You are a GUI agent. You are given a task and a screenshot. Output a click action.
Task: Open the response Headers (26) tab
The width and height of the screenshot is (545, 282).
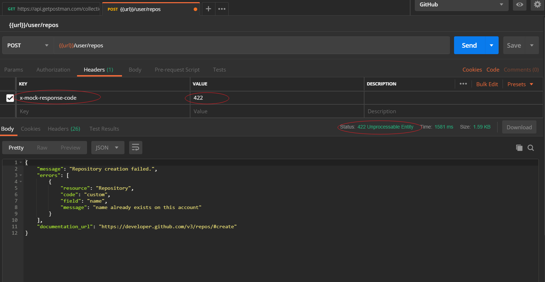pos(64,129)
